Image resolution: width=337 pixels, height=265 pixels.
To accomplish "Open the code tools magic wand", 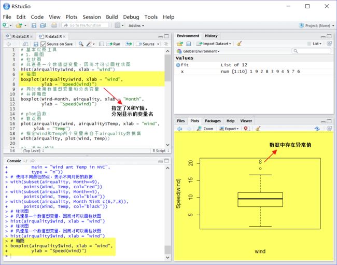I will point(89,44).
